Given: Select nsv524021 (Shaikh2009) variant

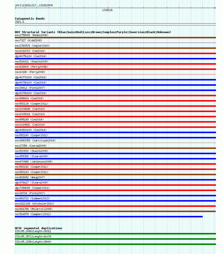Looking at the screenshot, I should pos(32,61).
